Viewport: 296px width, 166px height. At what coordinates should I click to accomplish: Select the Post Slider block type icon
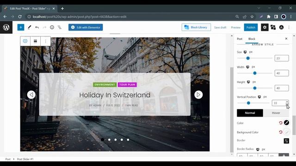(25, 41)
